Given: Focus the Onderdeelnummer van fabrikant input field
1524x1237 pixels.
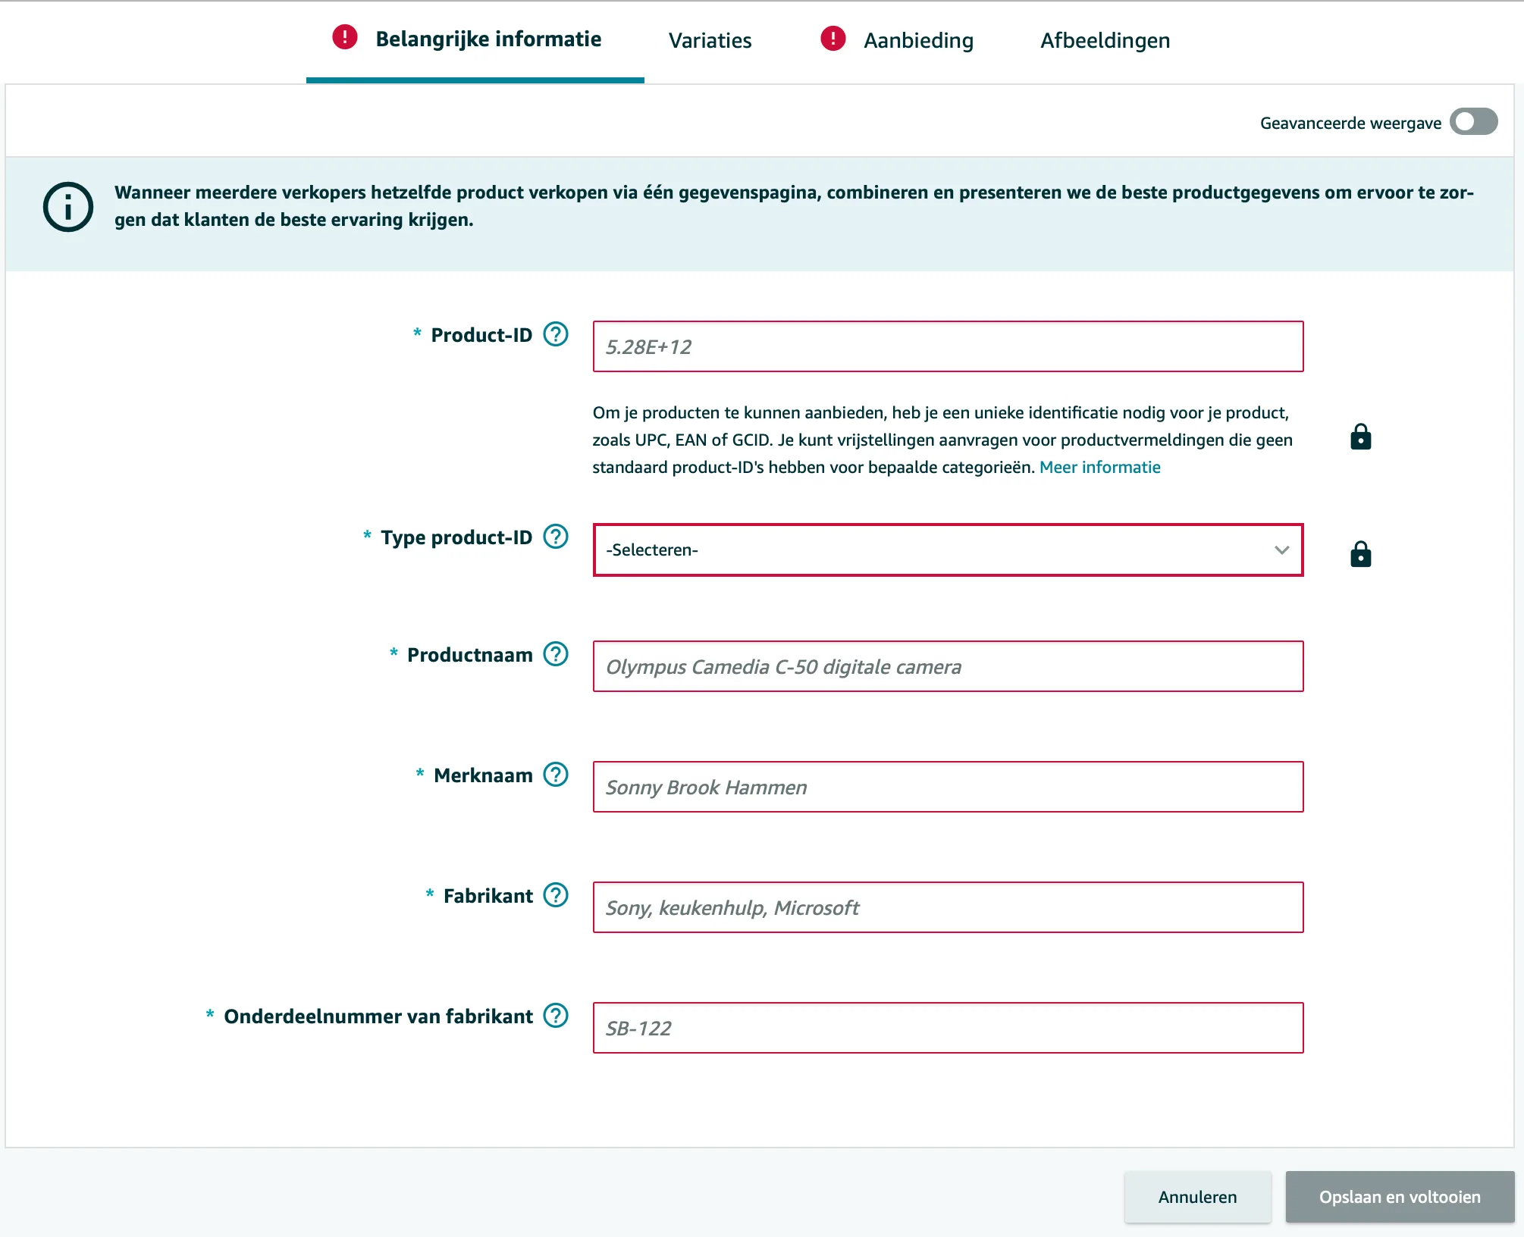Looking at the screenshot, I should (948, 1029).
